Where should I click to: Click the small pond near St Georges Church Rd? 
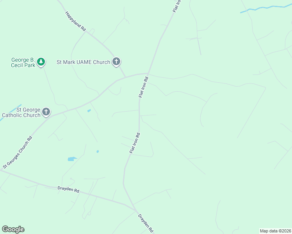point(89,111)
